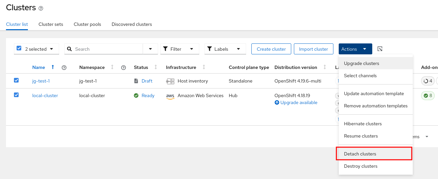438x179 pixels.
Task: Open the Filter dropdown
Action: point(180,49)
